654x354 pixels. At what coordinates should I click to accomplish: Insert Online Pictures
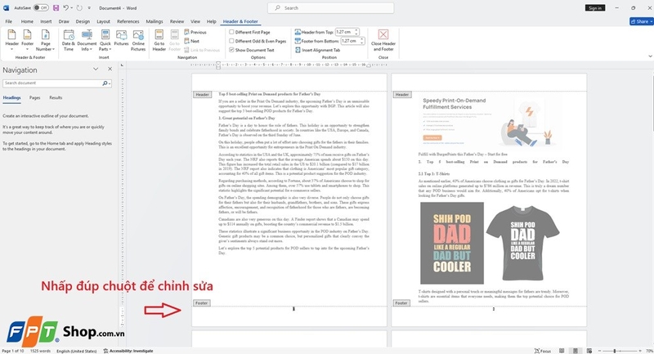pos(138,40)
